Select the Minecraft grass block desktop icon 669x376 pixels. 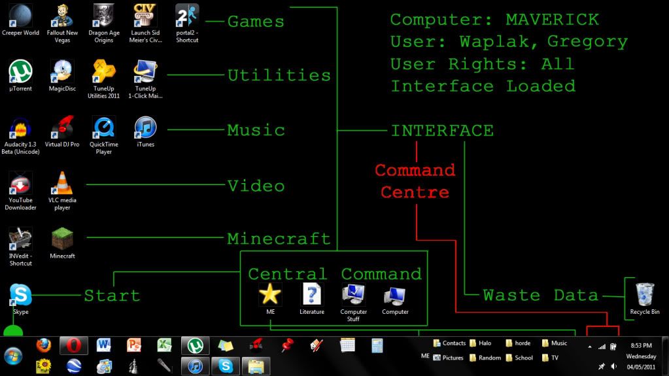tap(62, 243)
